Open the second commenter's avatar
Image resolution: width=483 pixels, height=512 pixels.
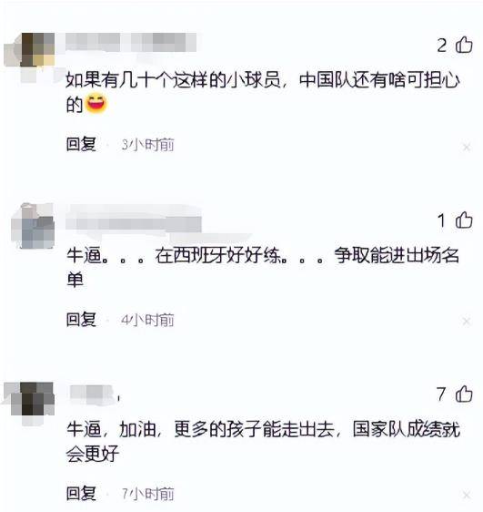click(x=33, y=226)
